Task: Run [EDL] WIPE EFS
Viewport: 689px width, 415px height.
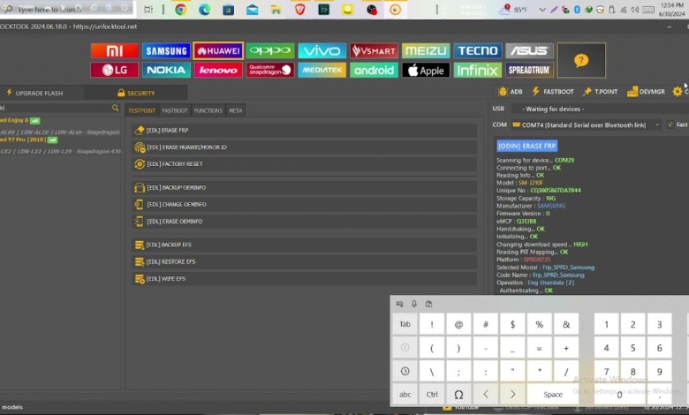Action: (304, 278)
